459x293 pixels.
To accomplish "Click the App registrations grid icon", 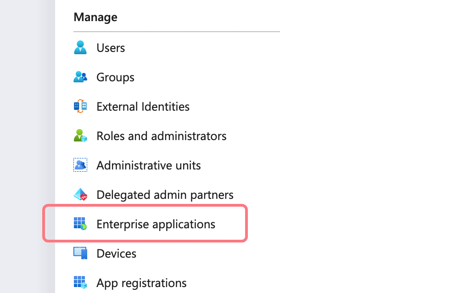I will pyautogui.click(x=80, y=282).
